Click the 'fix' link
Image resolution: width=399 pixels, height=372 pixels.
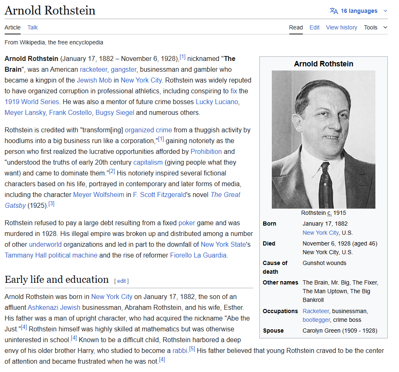click(x=234, y=91)
